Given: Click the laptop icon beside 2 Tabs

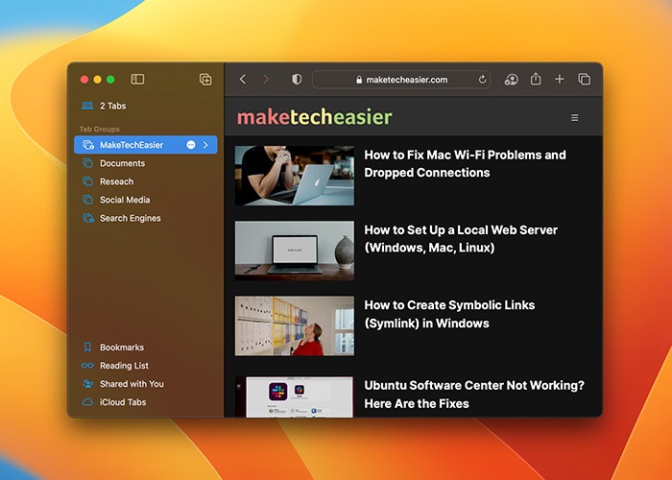Looking at the screenshot, I should [87, 106].
